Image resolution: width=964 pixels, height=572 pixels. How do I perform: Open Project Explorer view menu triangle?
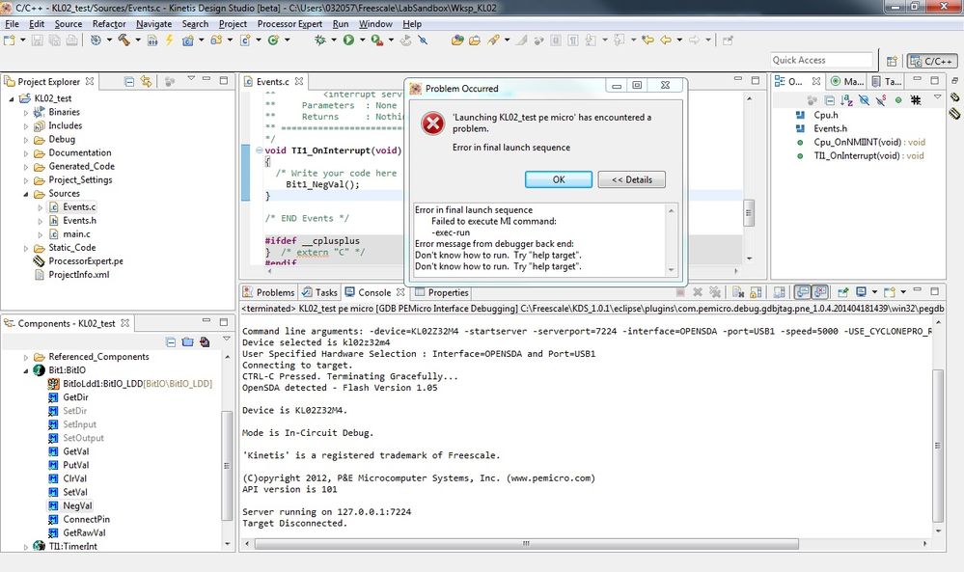click(x=191, y=79)
